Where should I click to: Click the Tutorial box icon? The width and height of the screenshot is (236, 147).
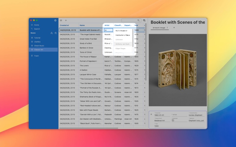point(32,38)
